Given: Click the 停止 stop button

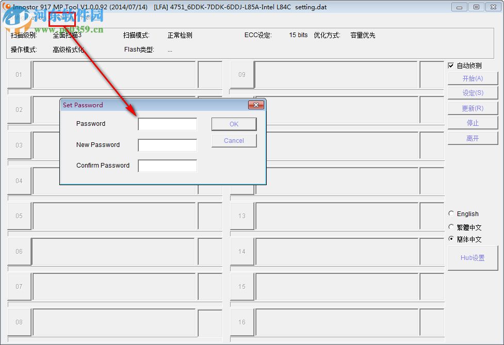Looking at the screenshot, I should (x=473, y=122).
